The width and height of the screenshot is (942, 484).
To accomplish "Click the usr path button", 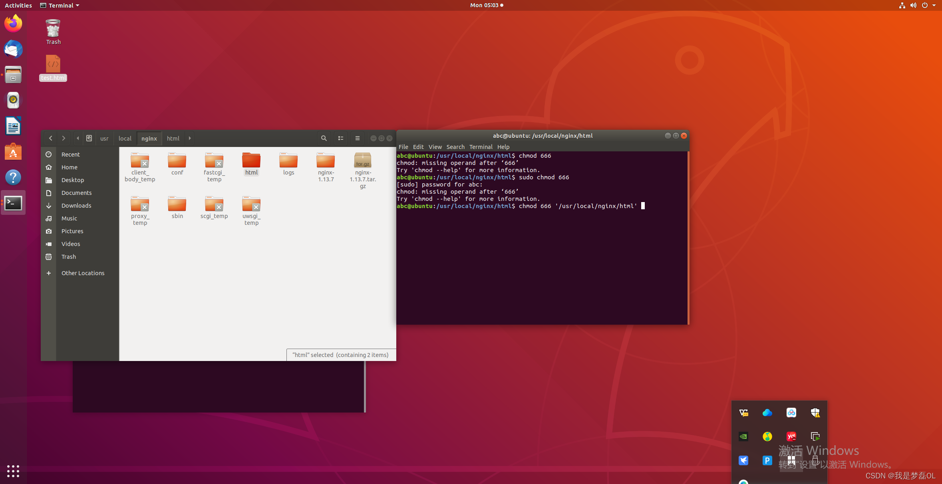I will point(104,138).
